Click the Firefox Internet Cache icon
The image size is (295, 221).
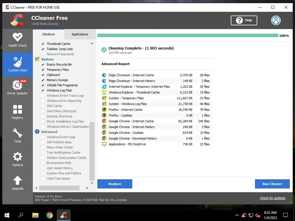(104, 110)
